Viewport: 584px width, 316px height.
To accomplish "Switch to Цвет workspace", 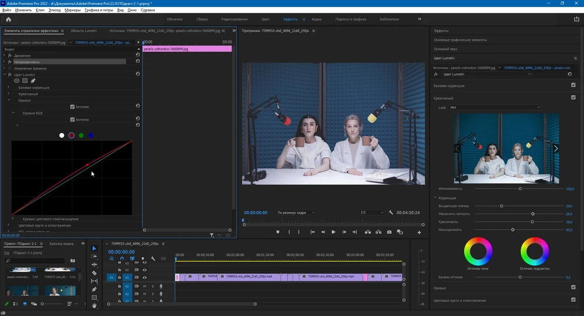I will (x=265, y=19).
